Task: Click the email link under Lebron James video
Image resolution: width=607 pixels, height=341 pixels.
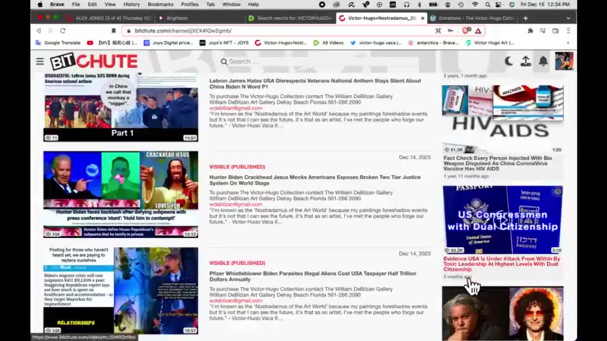Action: tap(236, 108)
